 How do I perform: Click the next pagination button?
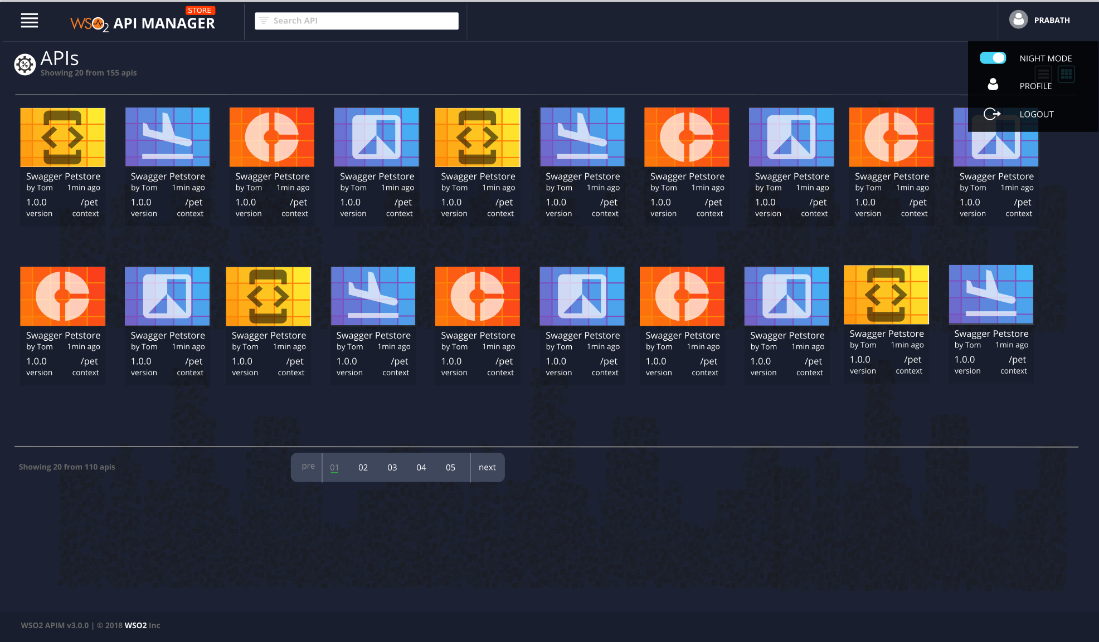(487, 467)
